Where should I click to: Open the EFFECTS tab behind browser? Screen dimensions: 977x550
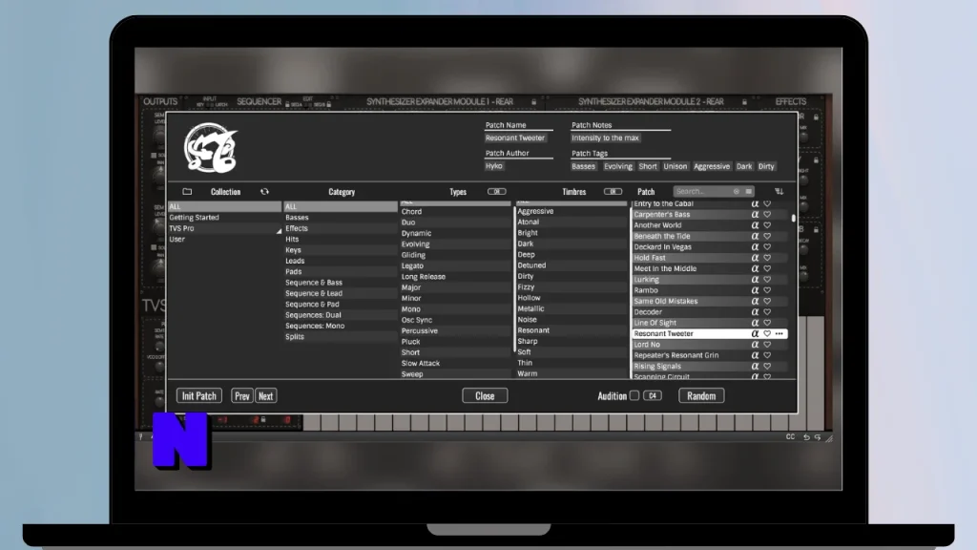[x=791, y=101]
